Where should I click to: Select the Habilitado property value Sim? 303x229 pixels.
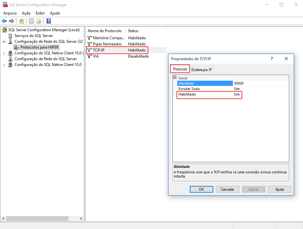point(237,95)
